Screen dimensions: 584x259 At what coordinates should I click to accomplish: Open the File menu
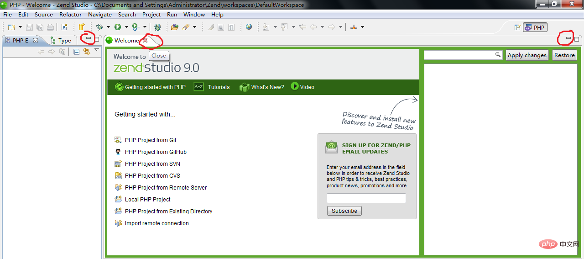tap(8, 14)
